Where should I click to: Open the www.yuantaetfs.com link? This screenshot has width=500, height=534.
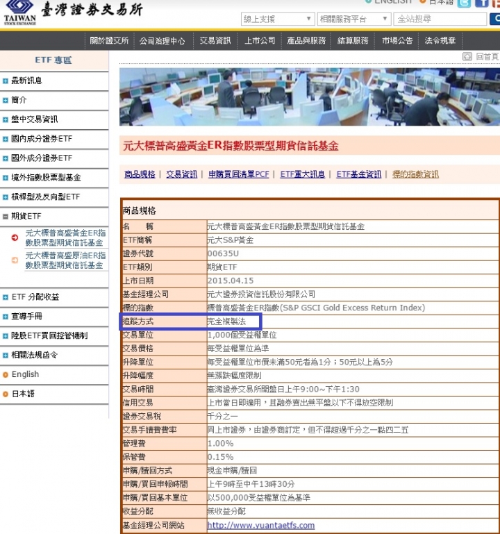pyautogui.click(x=261, y=526)
